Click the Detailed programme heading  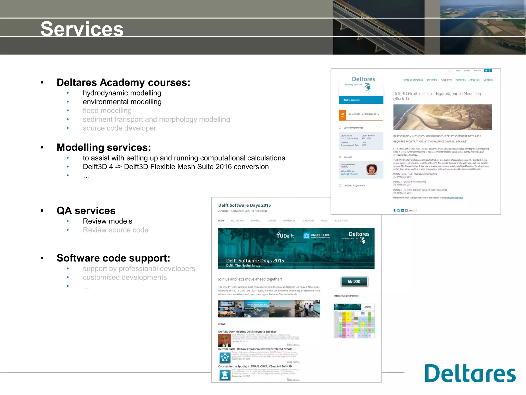click(354, 186)
